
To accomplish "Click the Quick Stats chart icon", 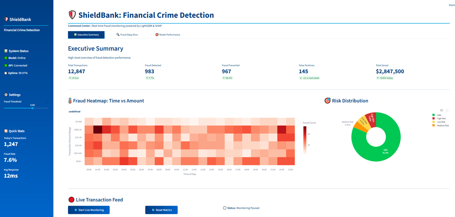I will coord(6,131).
